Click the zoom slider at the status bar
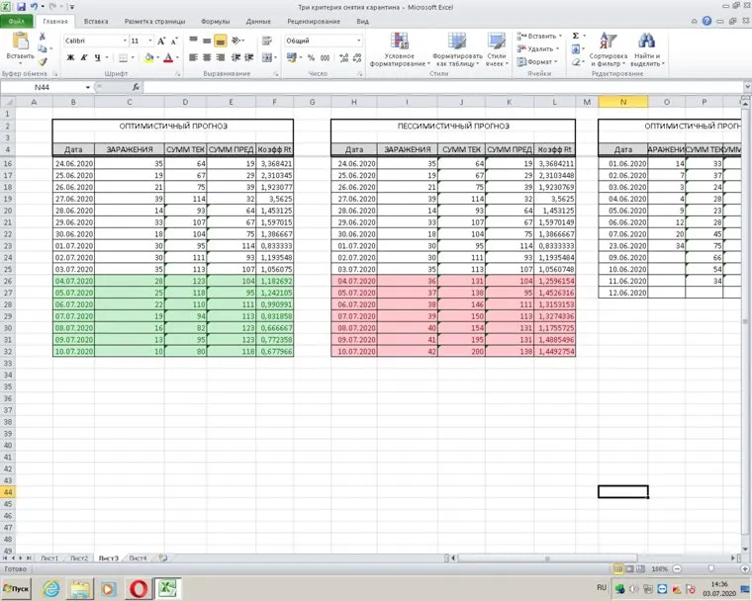The image size is (752, 601). coord(709,569)
